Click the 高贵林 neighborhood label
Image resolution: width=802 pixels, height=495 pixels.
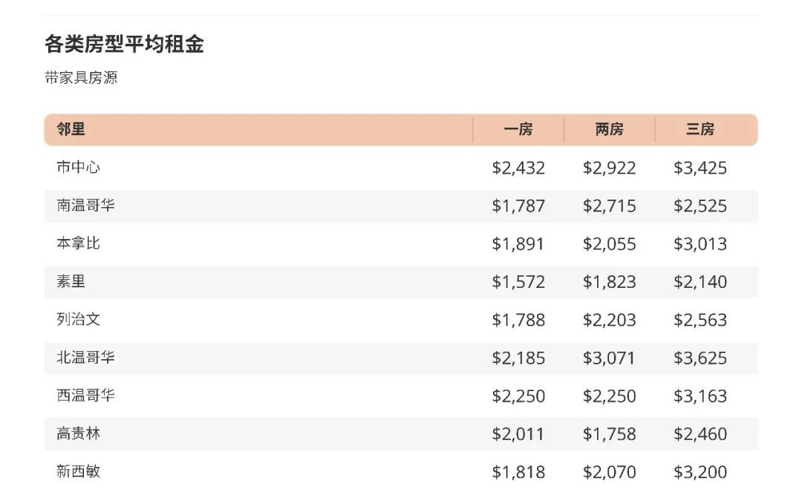point(78,433)
